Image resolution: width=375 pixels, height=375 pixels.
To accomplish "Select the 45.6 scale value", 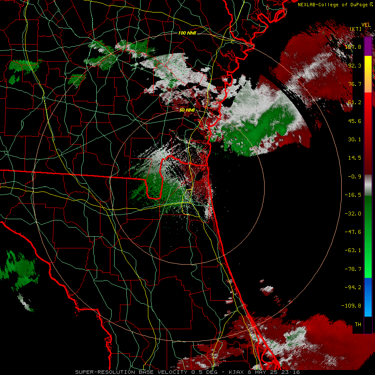I will point(355,121).
